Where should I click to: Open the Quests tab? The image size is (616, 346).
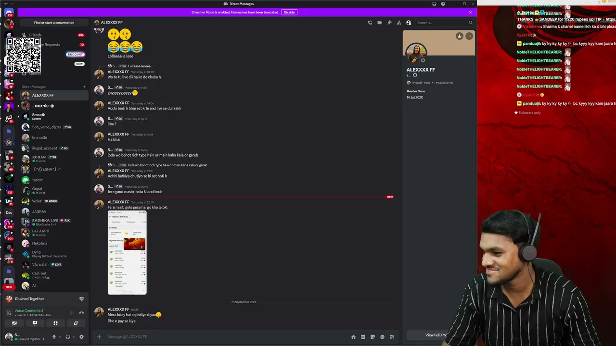point(53,74)
